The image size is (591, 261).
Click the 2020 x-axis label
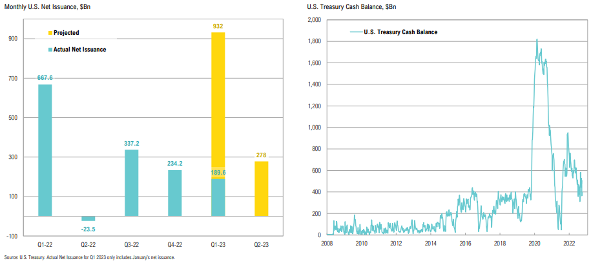534,244
